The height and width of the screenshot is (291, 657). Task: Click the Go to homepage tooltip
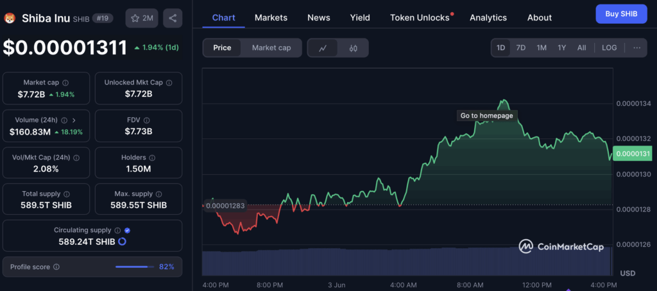click(487, 115)
